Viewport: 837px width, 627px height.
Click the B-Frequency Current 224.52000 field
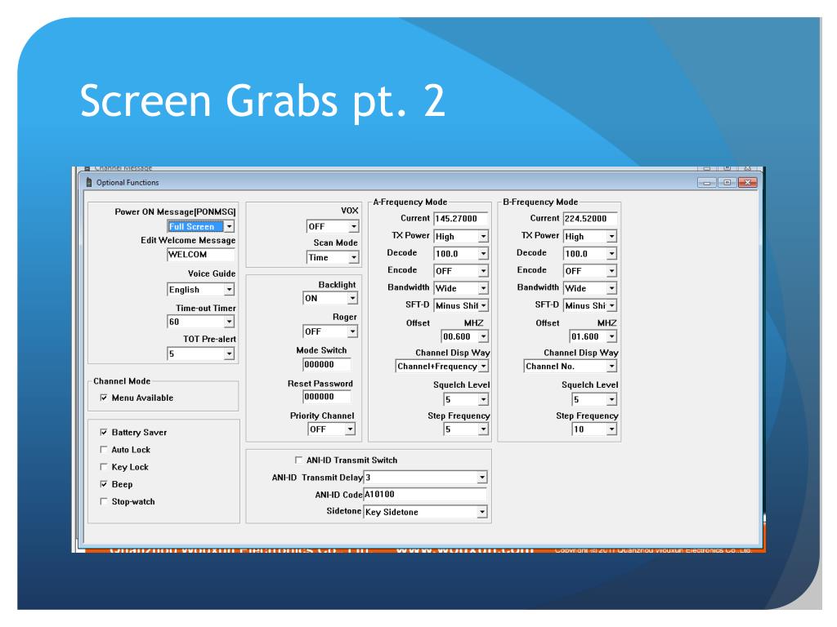click(x=590, y=219)
